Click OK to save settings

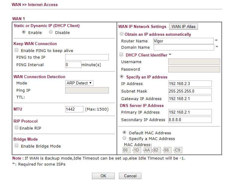pos(103,176)
